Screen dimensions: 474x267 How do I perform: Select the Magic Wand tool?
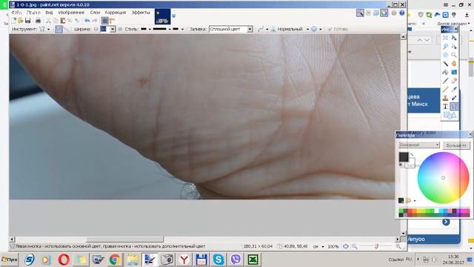tap(445, 64)
